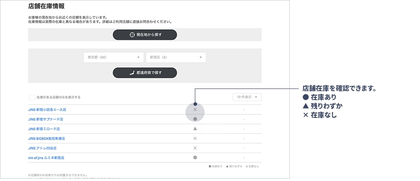Click the × stock icon for BIGBOX高田馬場店
The image size is (420, 181).
pos(195,138)
